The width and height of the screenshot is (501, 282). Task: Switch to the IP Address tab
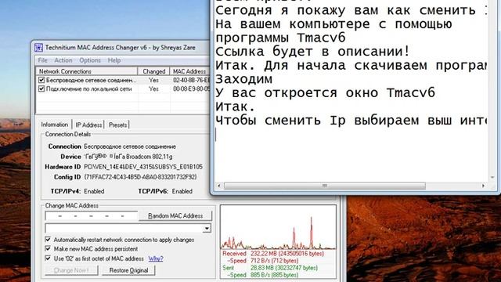pyautogui.click(x=88, y=125)
